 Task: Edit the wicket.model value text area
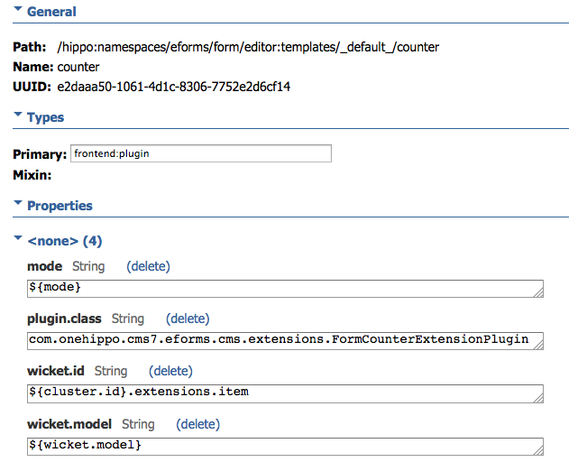(x=285, y=447)
